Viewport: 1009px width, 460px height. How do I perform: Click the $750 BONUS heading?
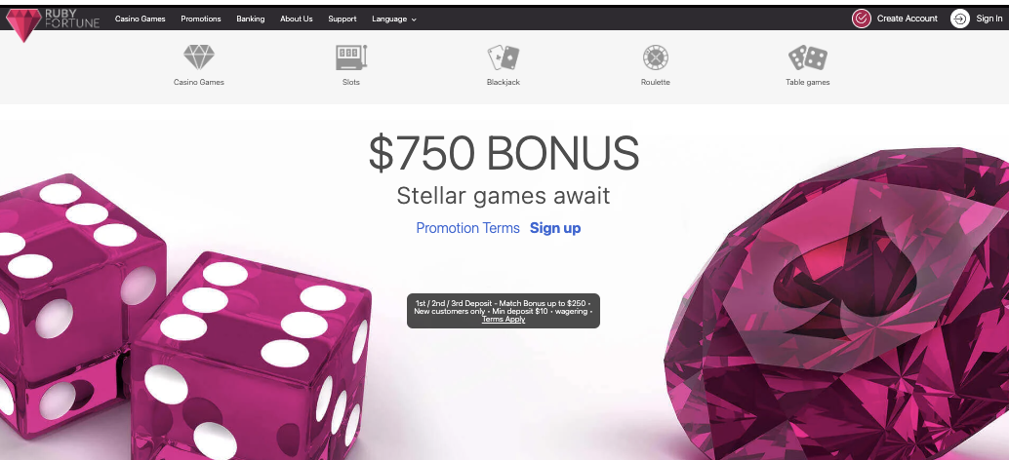[x=504, y=154]
